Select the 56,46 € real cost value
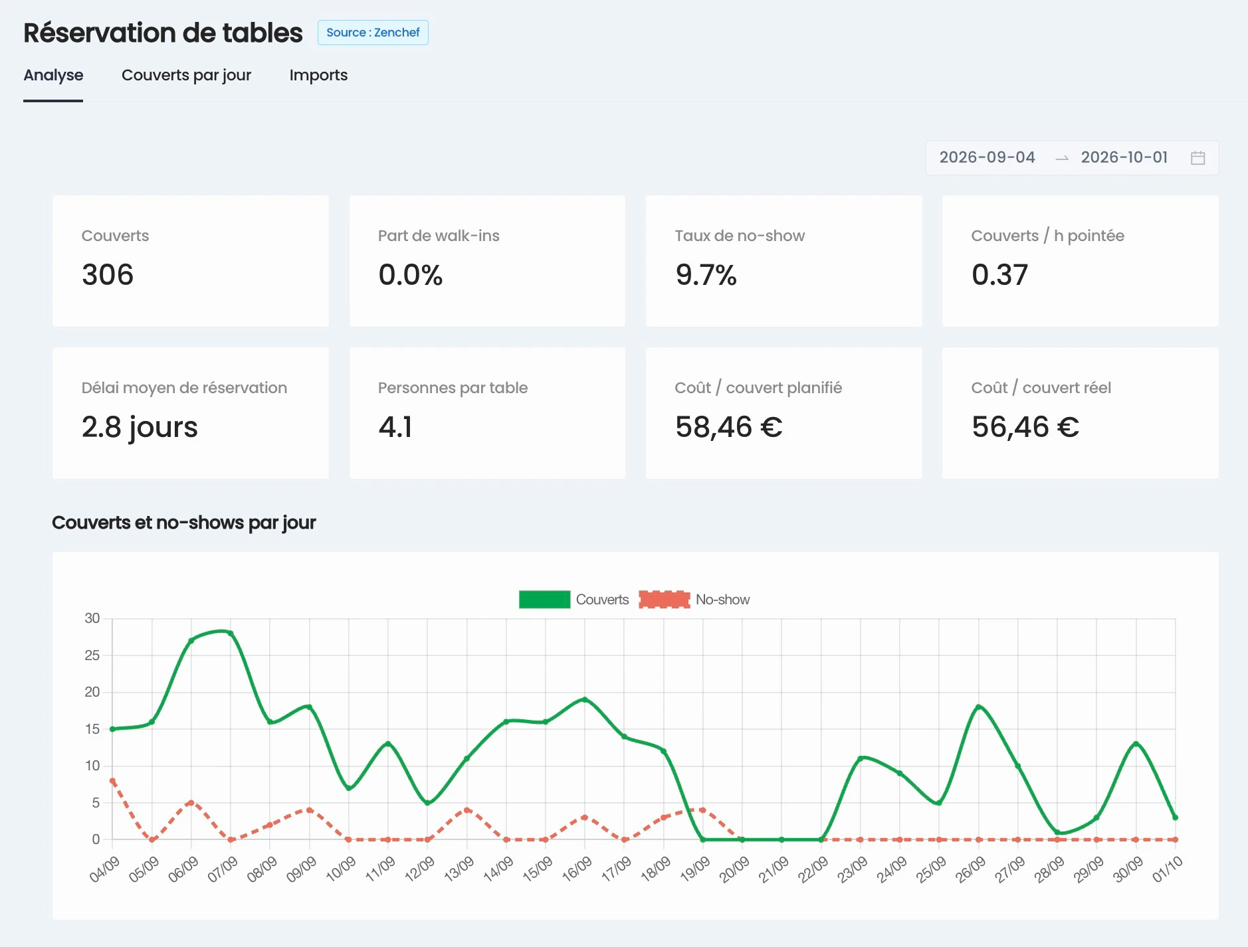The image size is (1248, 947). 1025,427
